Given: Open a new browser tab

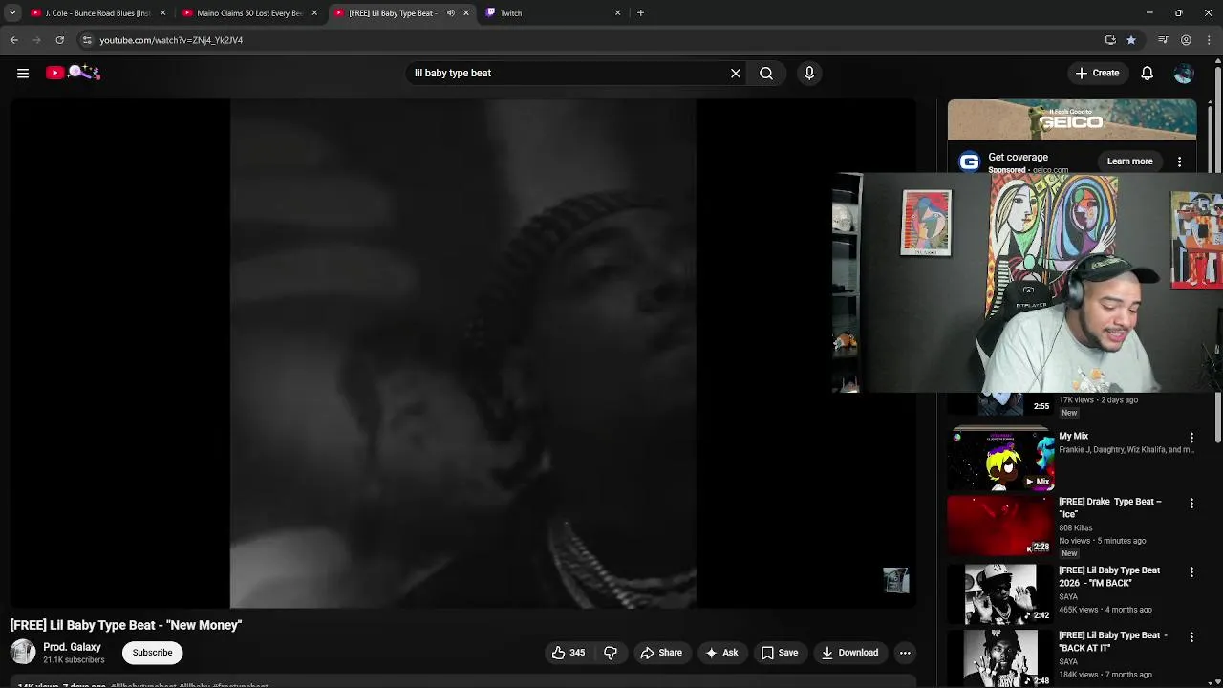Looking at the screenshot, I should 640,13.
